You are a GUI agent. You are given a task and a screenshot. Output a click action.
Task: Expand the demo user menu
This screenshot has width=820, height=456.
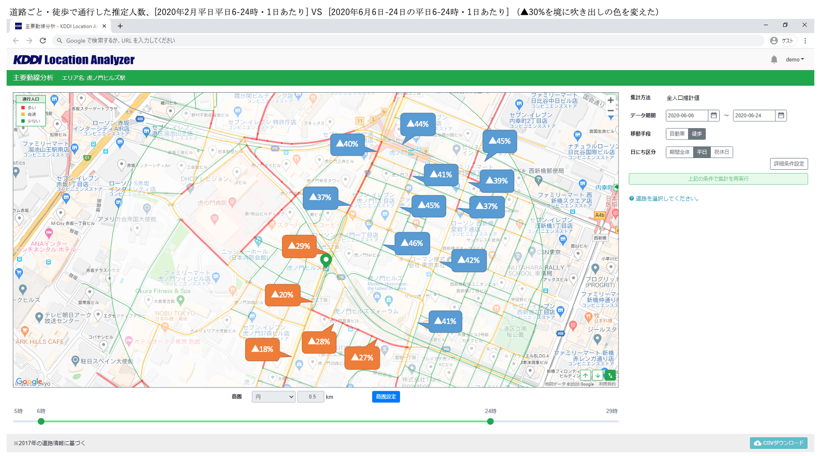tap(795, 60)
